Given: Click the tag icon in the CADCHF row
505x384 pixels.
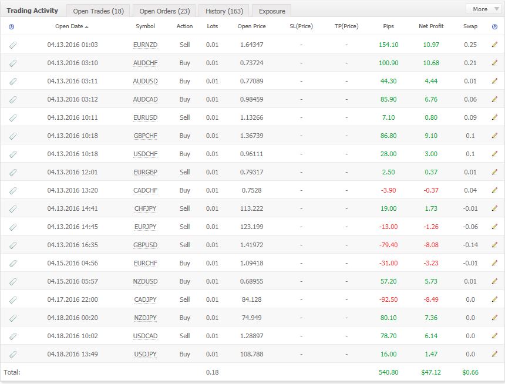Looking at the screenshot, I should (13, 191).
